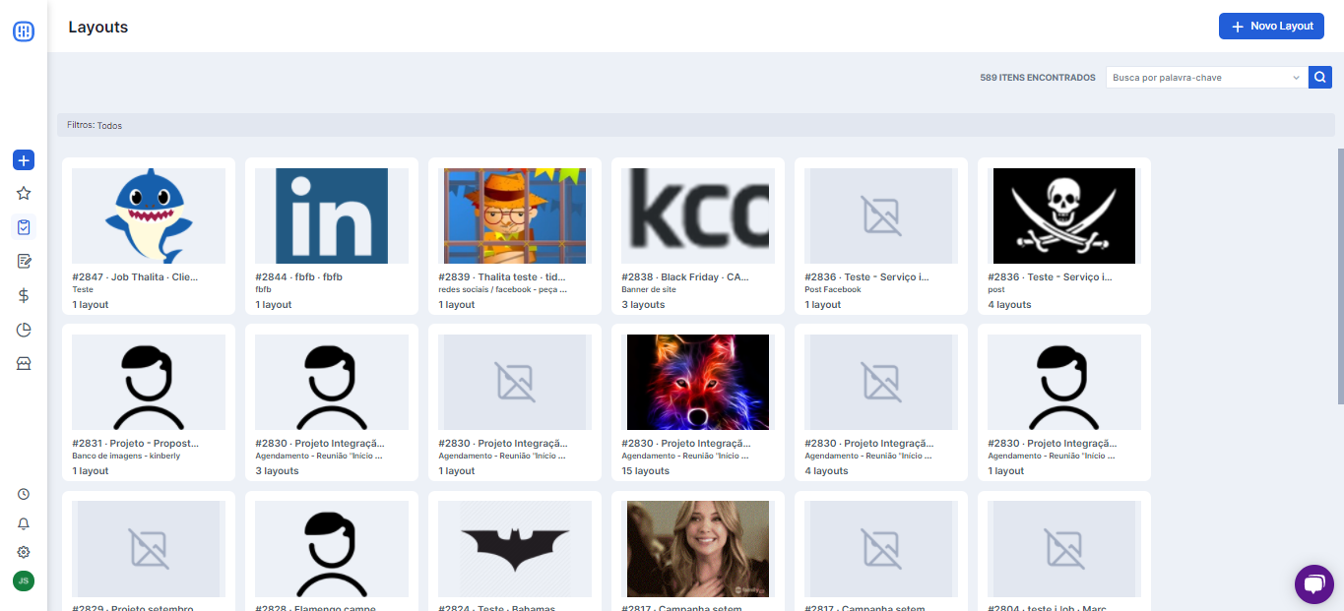Open the store marketplace icon in sidebar

(x=24, y=363)
